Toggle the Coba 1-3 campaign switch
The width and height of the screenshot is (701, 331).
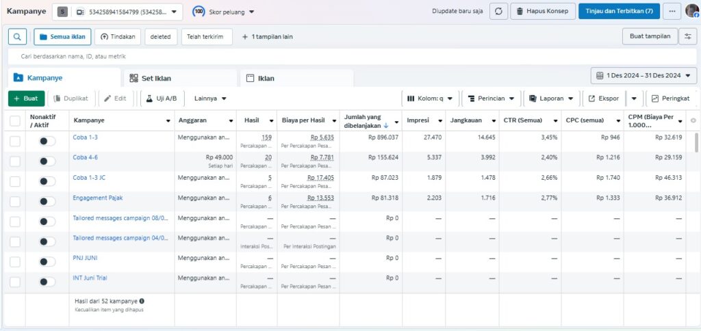[x=47, y=141]
